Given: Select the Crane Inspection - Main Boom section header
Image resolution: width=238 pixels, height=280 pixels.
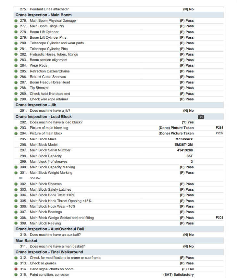Looking at the screenshot, I should [x=44, y=15].
